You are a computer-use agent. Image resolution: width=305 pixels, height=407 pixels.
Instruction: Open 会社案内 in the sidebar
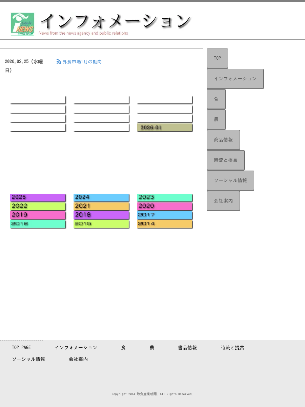pos(223,201)
